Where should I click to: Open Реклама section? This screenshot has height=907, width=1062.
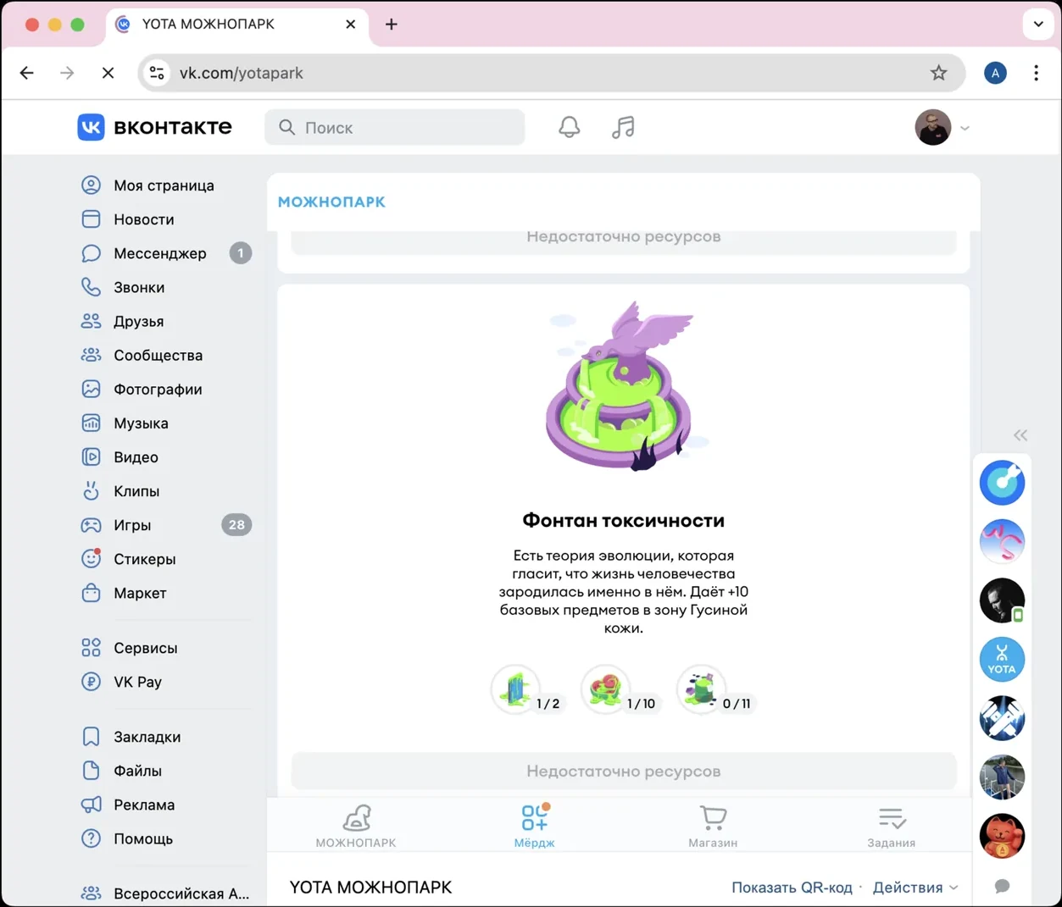(144, 805)
